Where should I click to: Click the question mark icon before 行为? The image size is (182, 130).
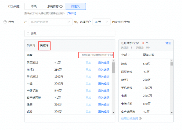(x=5, y=22)
